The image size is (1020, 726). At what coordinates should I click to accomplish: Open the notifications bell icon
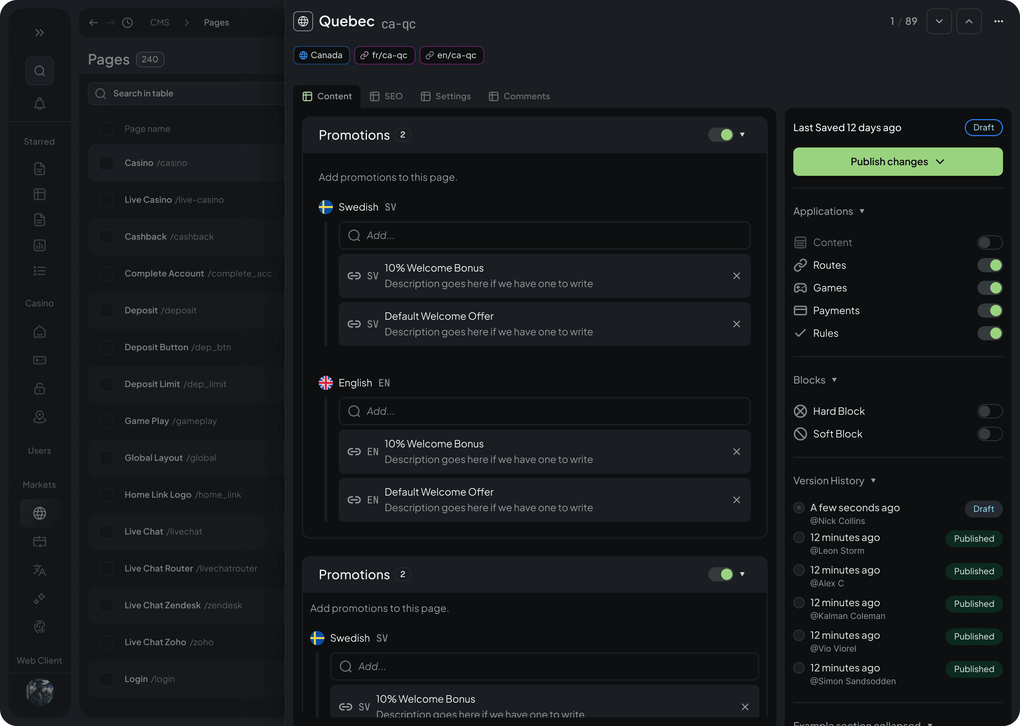click(39, 104)
